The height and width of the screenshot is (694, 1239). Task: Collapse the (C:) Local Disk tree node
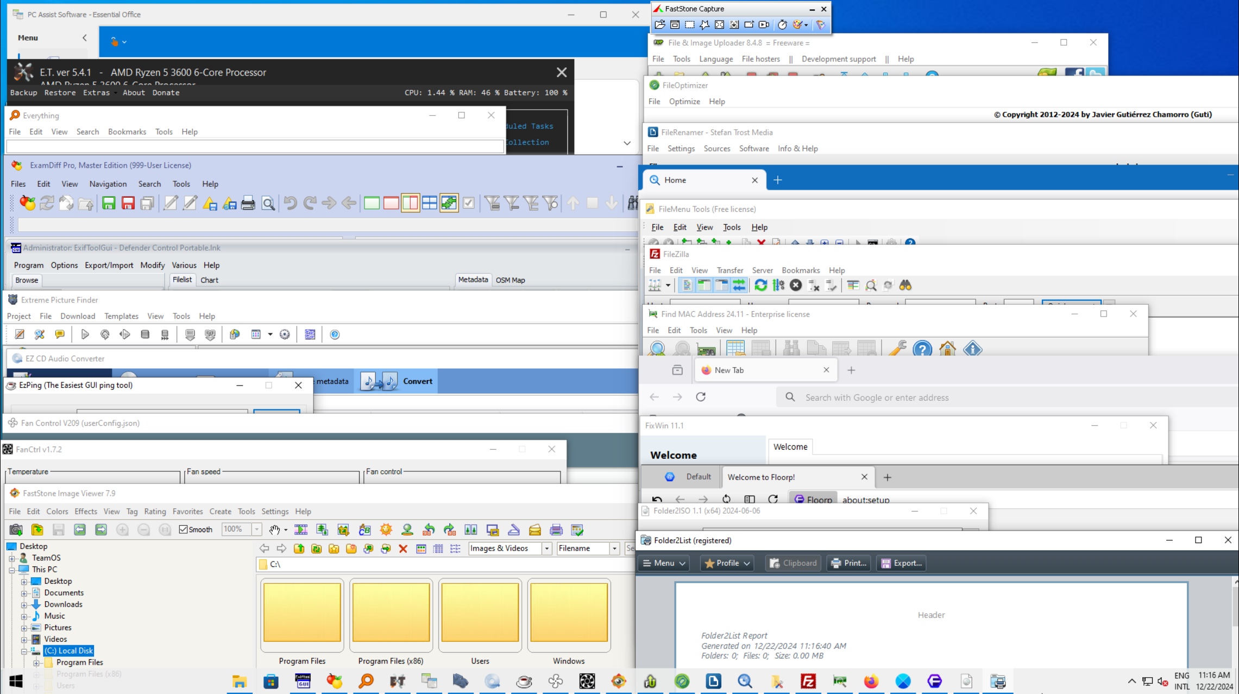tap(24, 651)
